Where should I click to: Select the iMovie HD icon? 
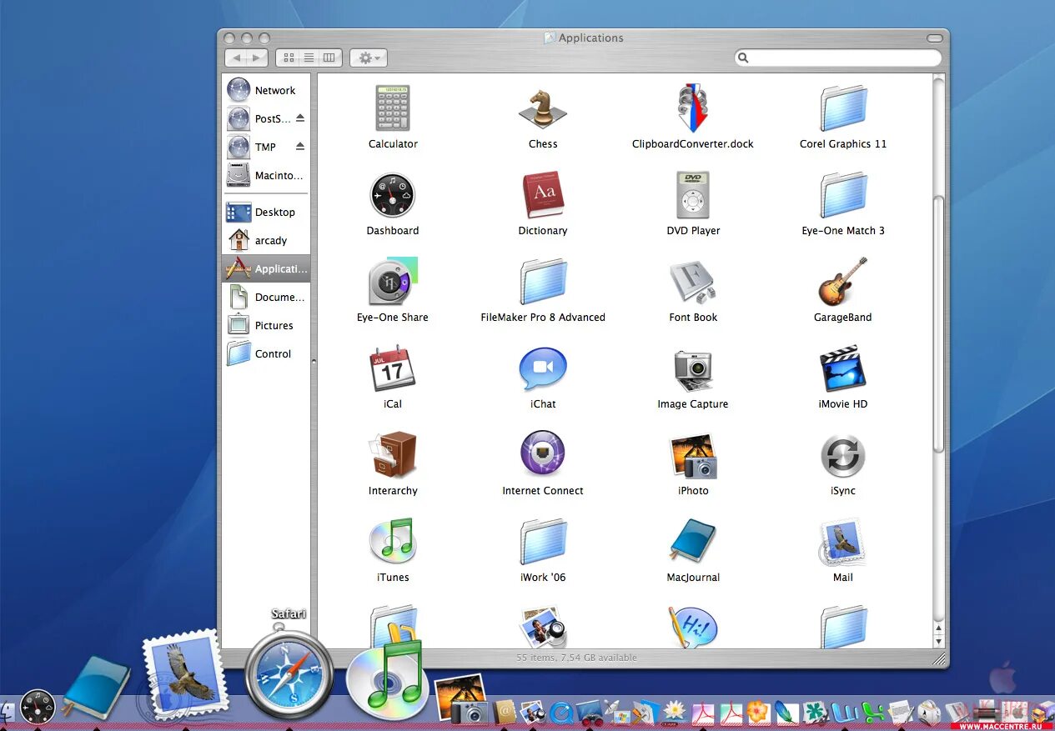843,368
